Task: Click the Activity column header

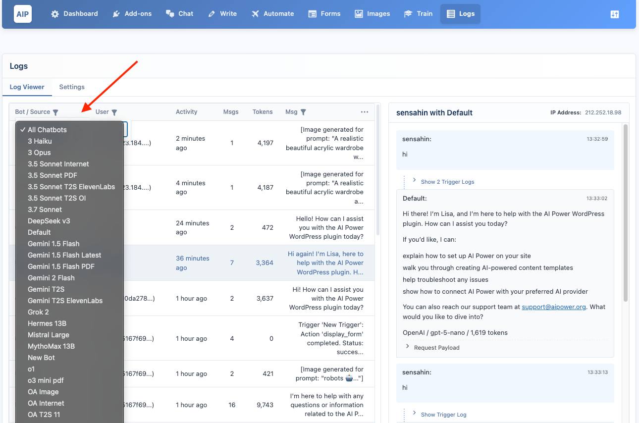Action: coord(187,112)
